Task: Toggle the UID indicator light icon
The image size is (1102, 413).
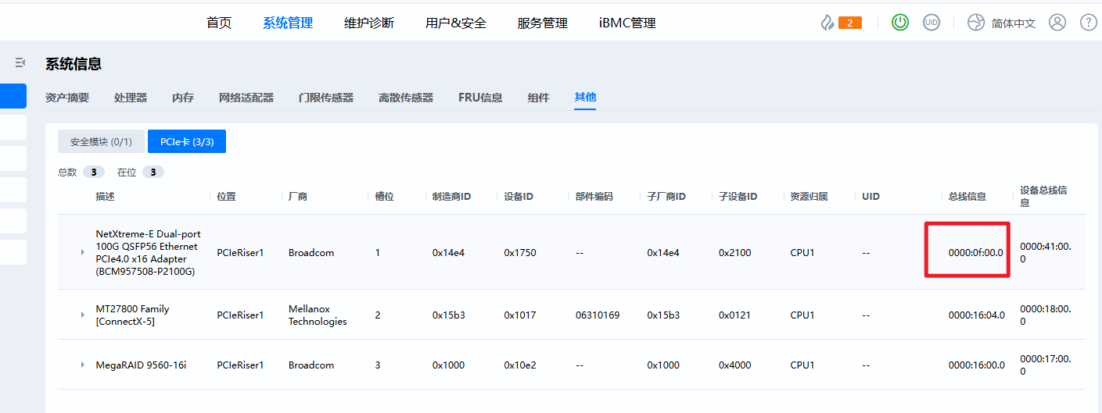Action: click(931, 23)
